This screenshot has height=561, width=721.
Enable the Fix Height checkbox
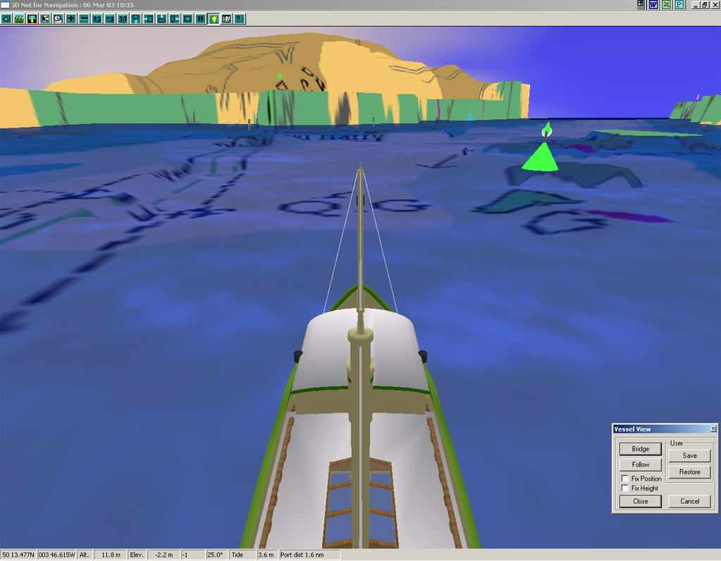coord(625,488)
